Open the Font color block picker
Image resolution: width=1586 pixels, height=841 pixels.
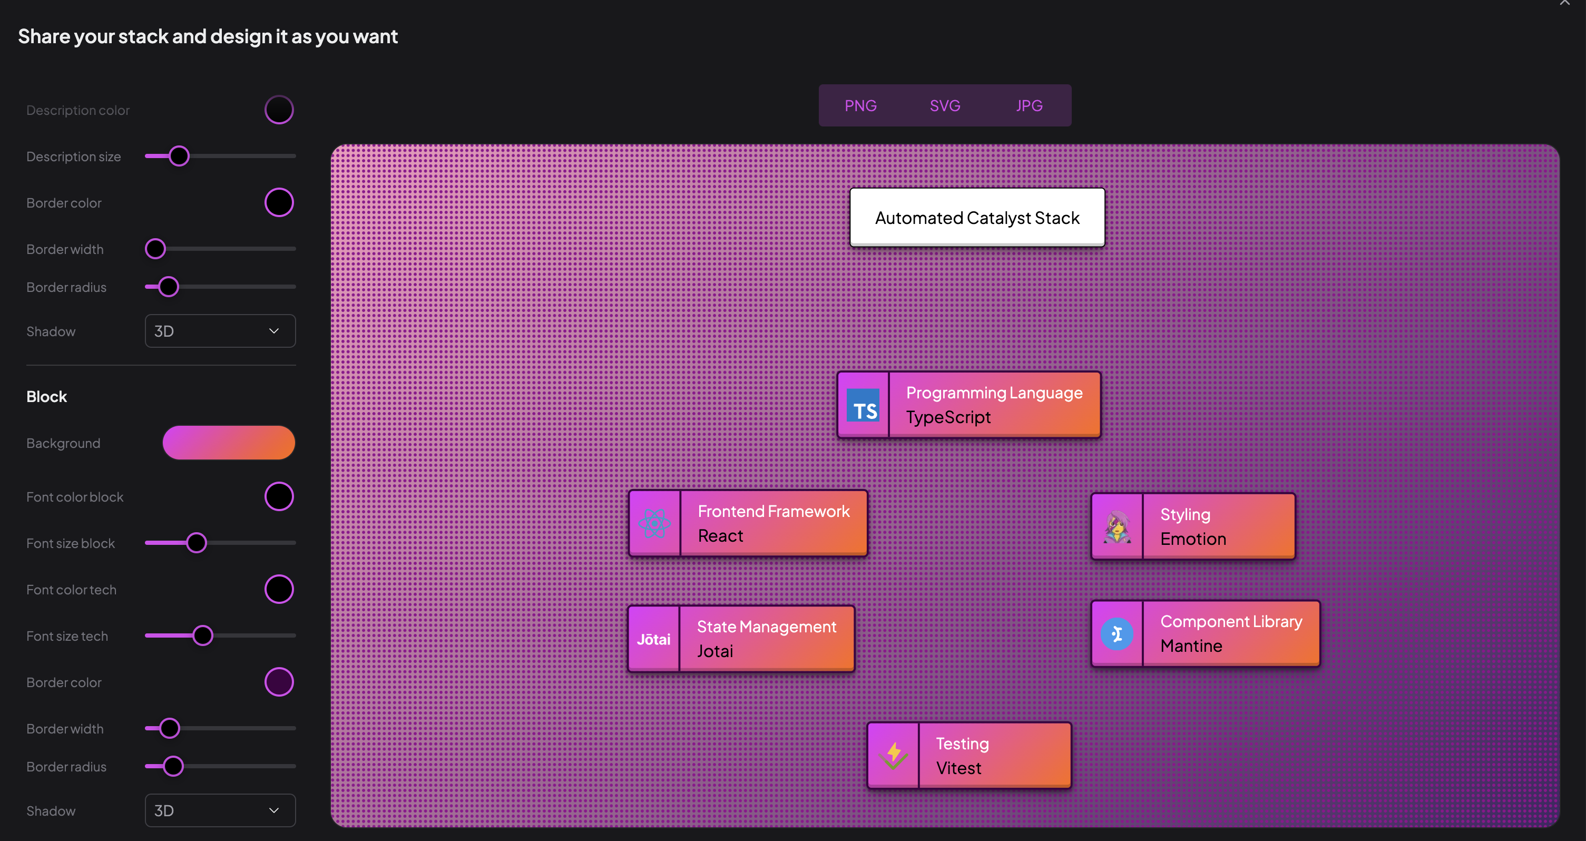[x=279, y=496]
